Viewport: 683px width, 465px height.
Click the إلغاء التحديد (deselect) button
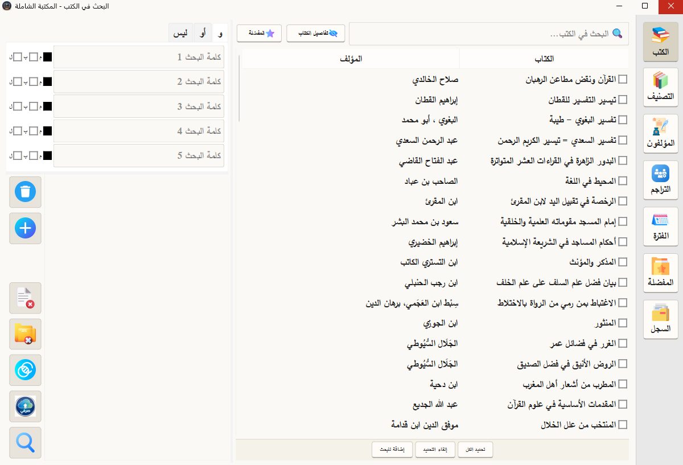pos(436,450)
